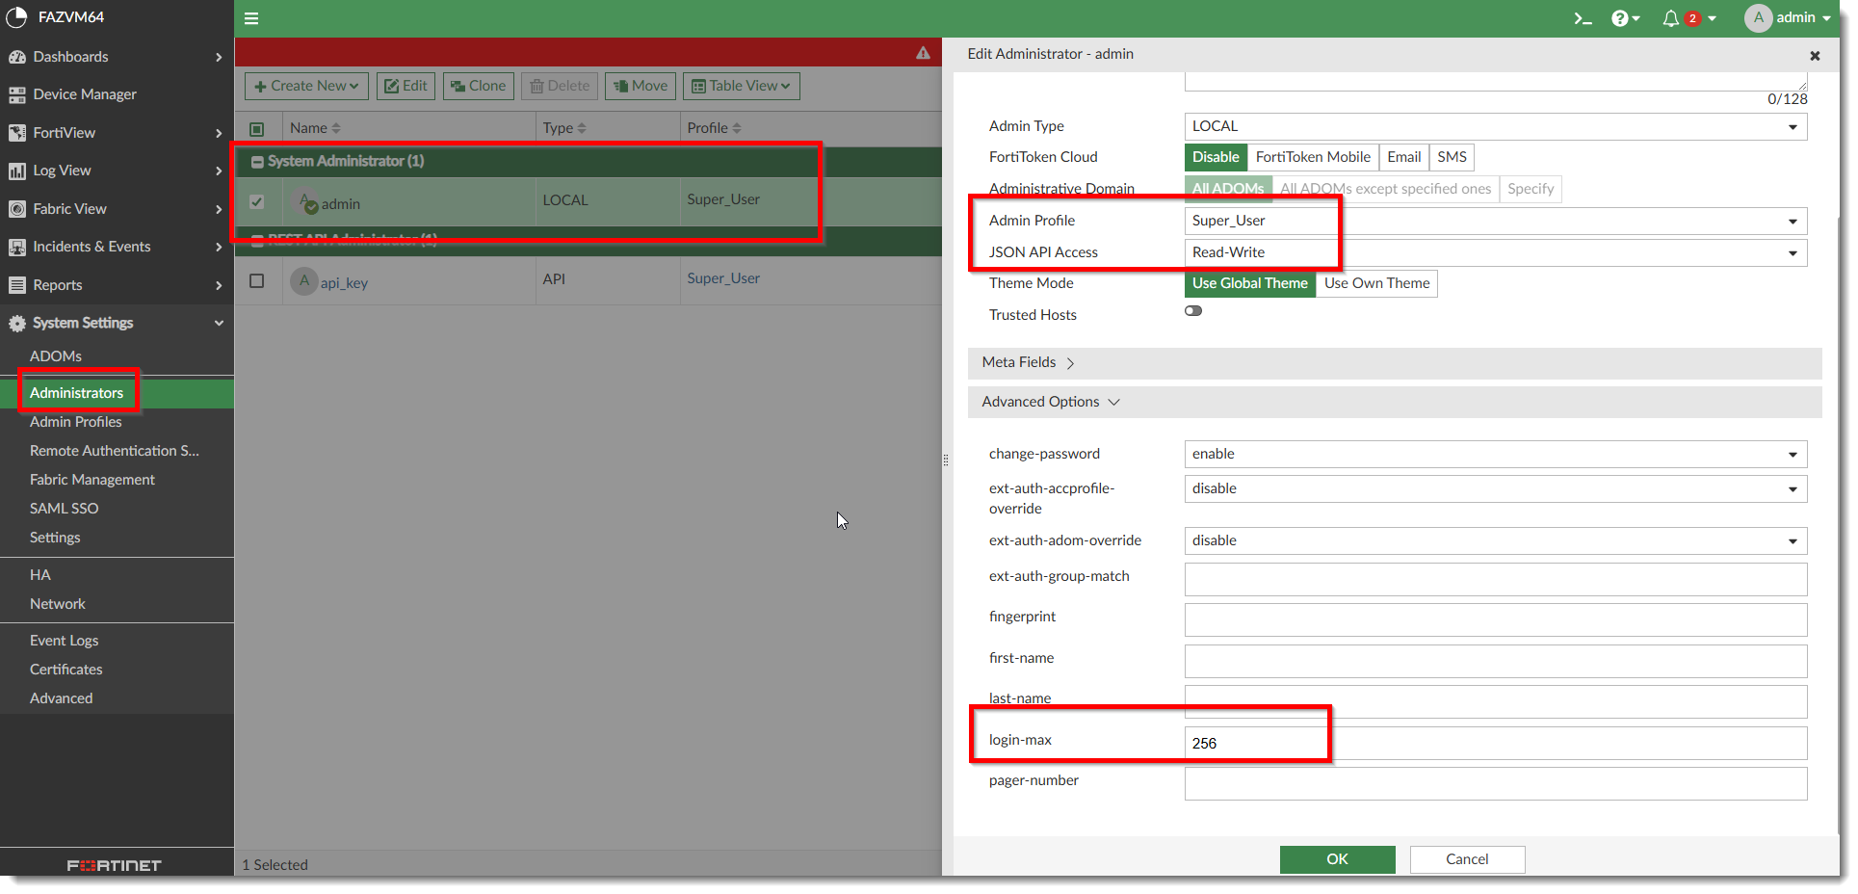
Task: Click the Fortinet logo in sidebar footer
Action: point(113,864)
